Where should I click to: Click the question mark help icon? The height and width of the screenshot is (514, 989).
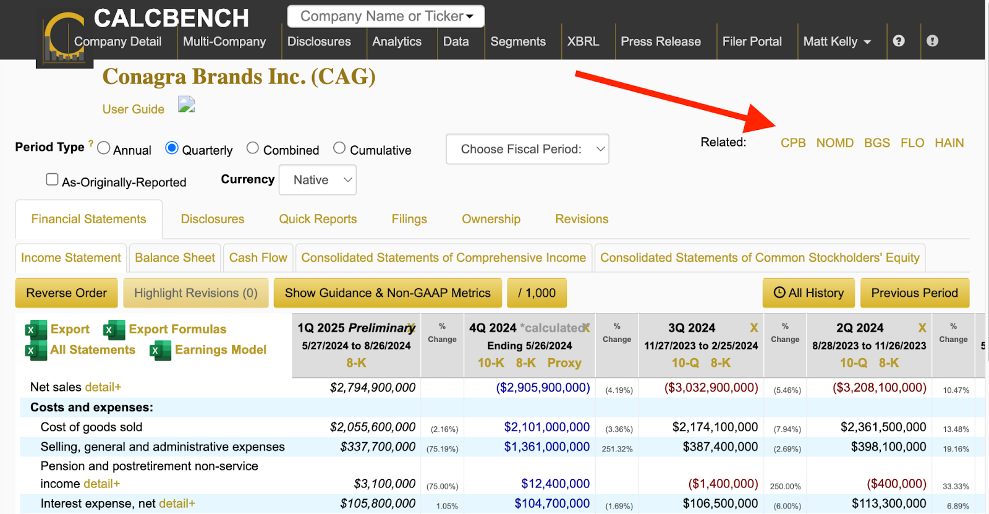coord(899,41)
